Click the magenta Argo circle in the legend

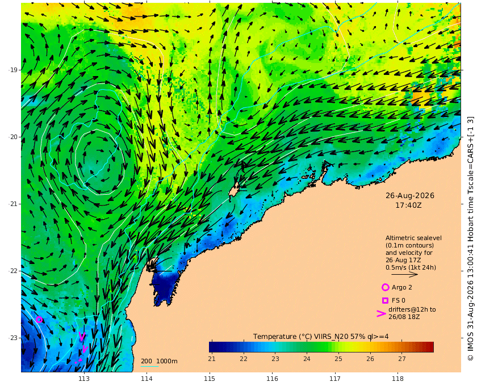pos(385,287)
